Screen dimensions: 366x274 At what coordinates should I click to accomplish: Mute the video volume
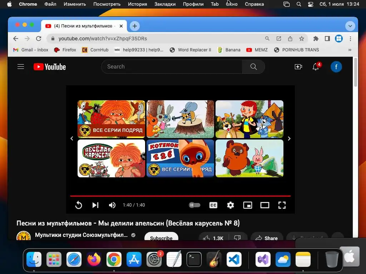click(112, 205)
